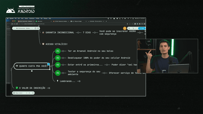Click the lightbulb icon next to Lembrando
This screenshot has width=203, height=114.
pos(57,81)
